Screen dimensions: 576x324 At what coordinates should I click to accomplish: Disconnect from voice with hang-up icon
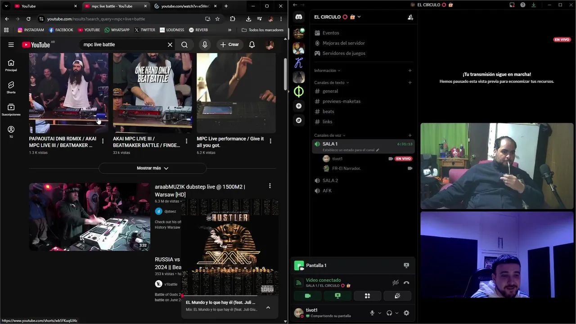[406, 283]
